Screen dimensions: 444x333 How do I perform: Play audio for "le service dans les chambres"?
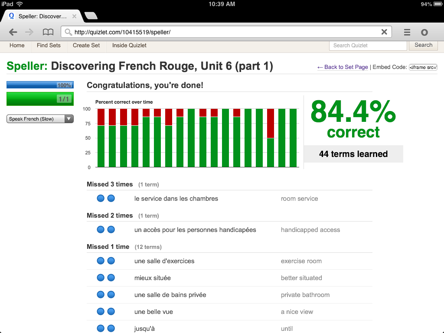pyautogui.click(x=101, y=198)
